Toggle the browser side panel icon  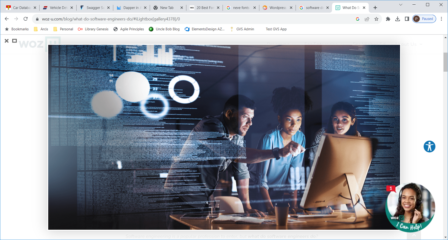(x=407, y=19)
